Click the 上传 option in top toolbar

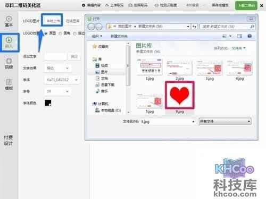[114, 5]
